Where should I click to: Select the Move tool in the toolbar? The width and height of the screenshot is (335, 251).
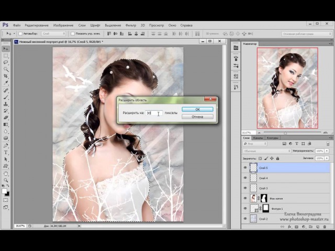[x=6, y=49]
